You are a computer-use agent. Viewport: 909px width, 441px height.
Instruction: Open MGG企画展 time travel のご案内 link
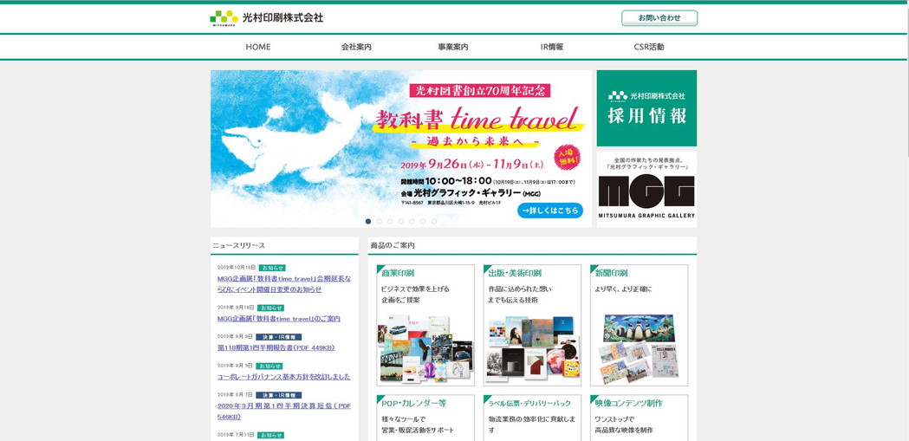click(278, 319)
